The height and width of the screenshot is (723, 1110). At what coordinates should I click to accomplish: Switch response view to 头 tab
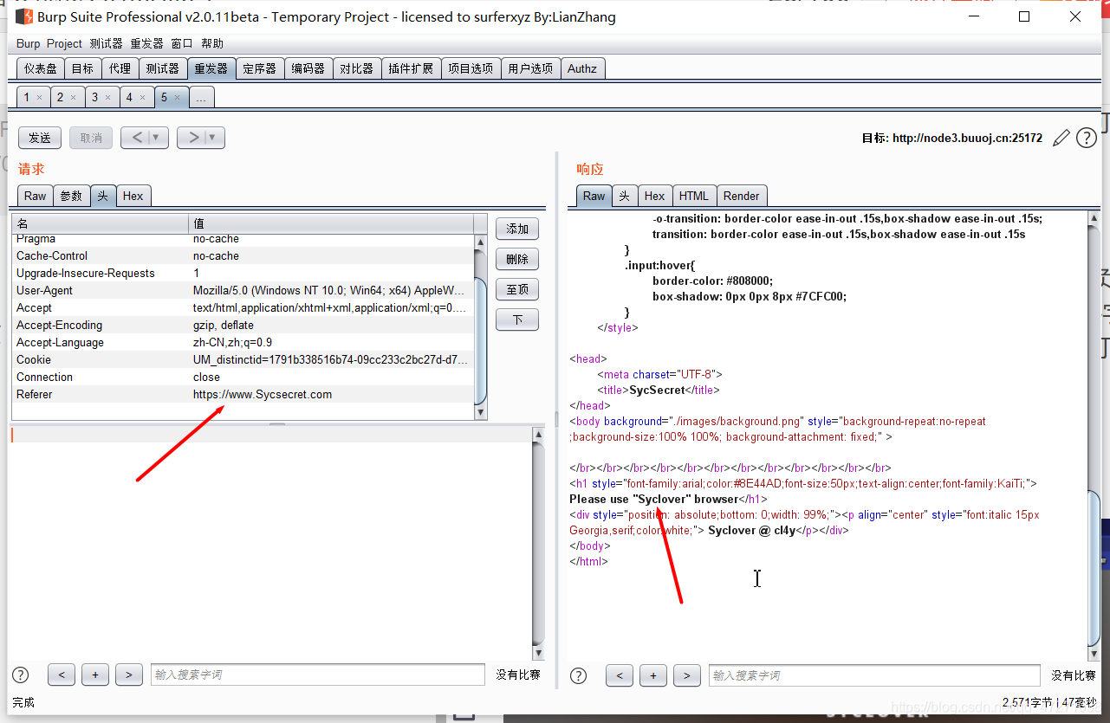coord(624,196)
